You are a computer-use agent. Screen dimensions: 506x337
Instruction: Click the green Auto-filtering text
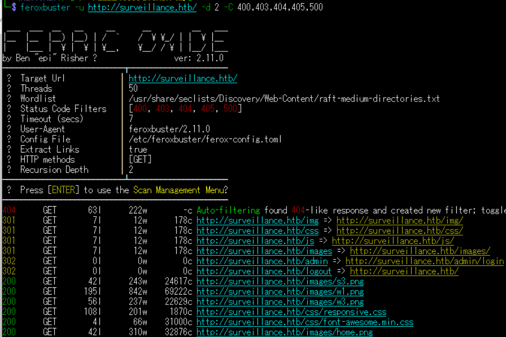coord(228,211)
